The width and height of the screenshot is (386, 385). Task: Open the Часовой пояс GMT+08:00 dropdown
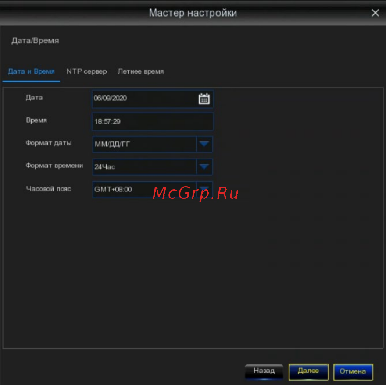click(152, 189)
